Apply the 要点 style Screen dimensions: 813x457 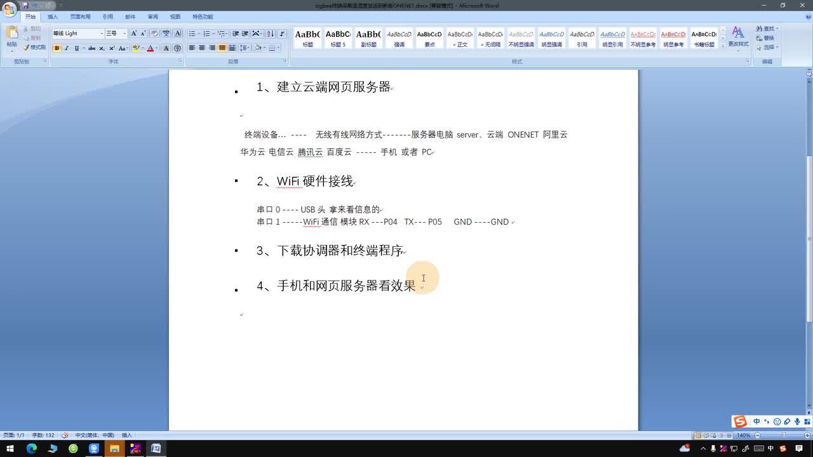pos(429,38)
